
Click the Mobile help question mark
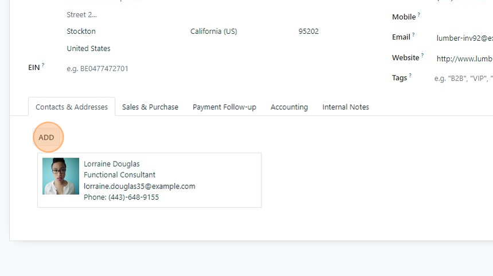[418, 15]
